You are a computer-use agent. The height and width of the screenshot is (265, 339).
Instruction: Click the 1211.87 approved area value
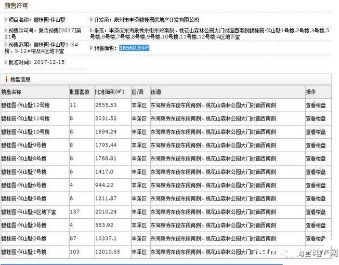point(106,198)
